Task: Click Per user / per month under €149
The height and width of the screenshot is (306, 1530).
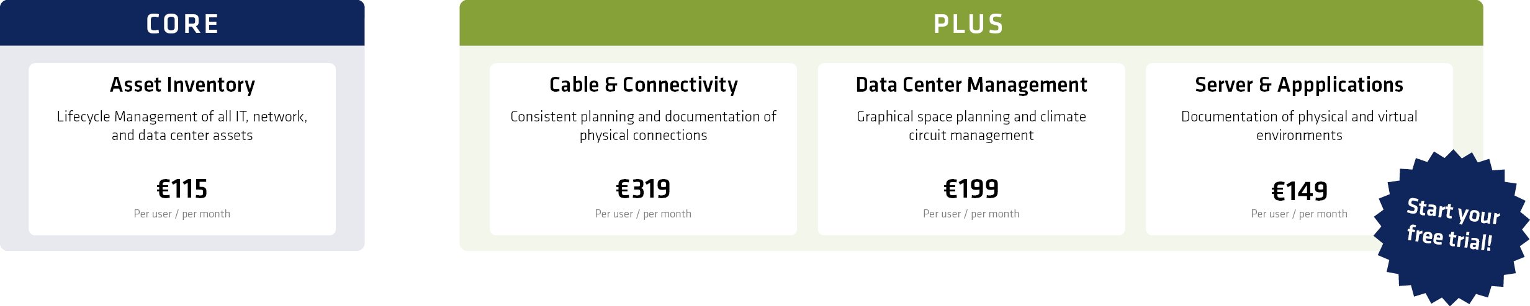Action: point(1299,214)
